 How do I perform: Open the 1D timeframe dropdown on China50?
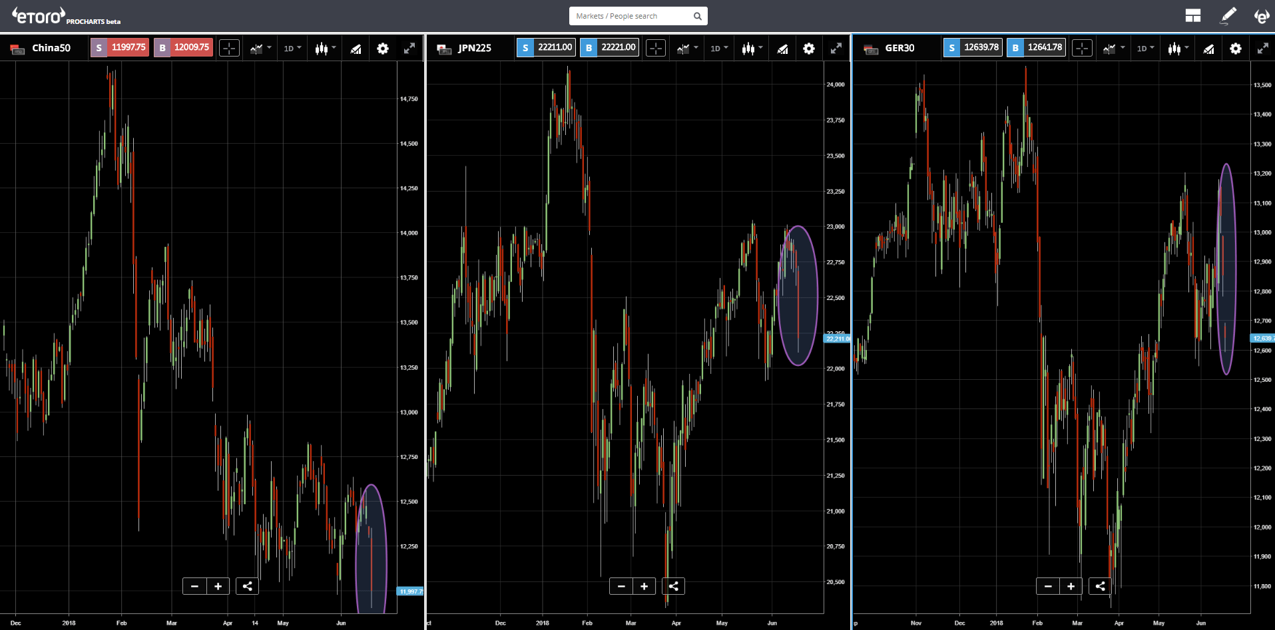point(292,48)
